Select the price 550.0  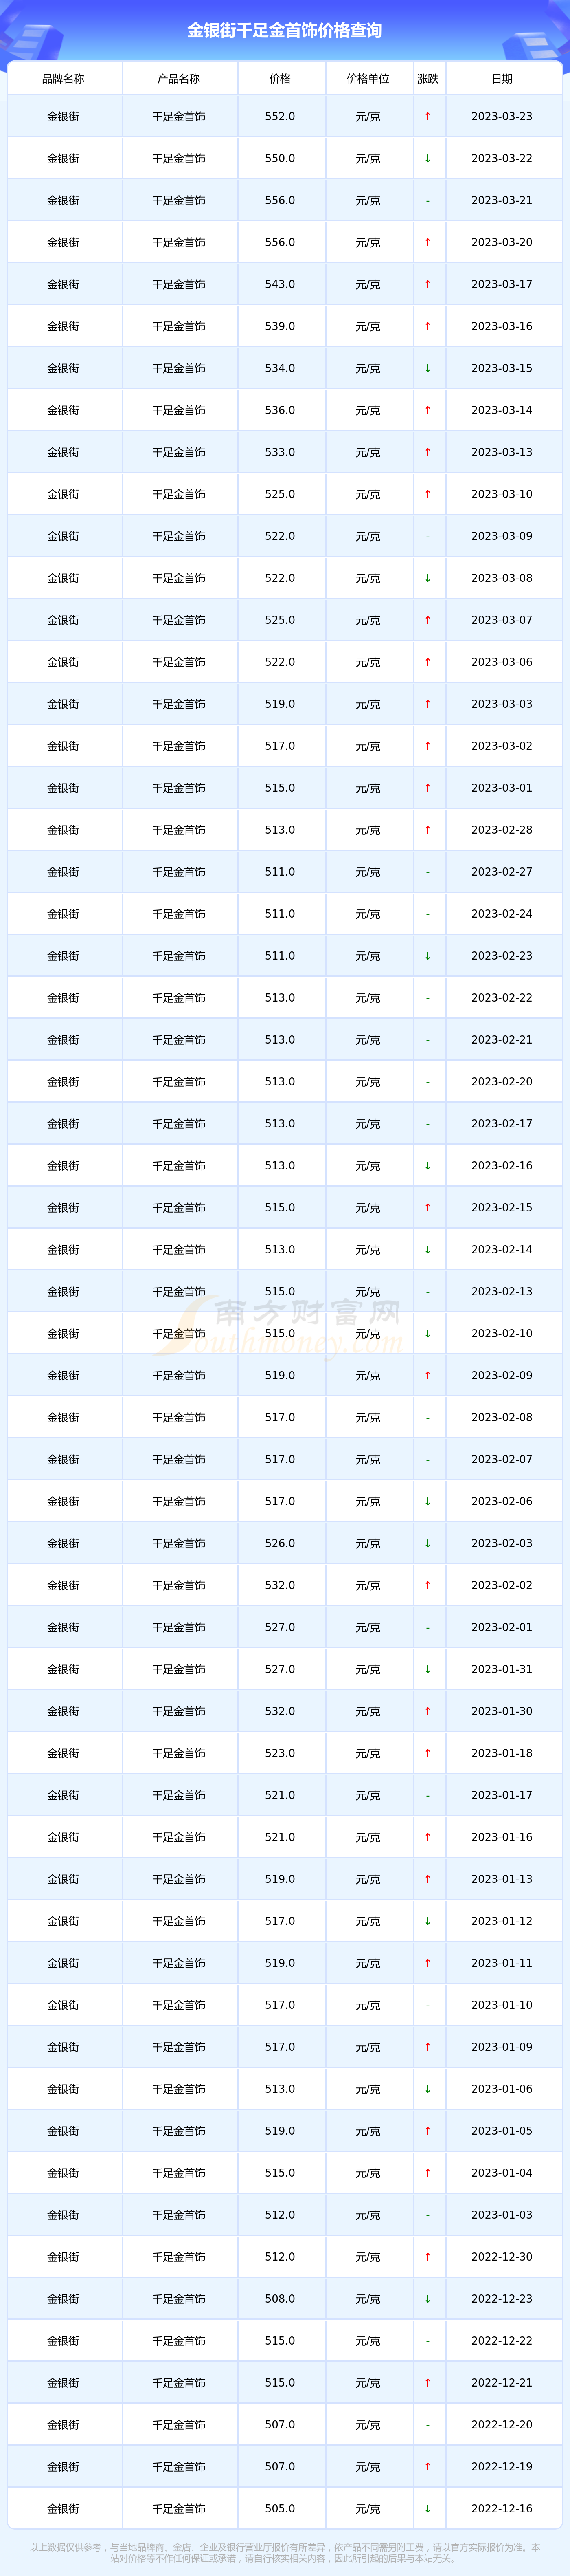coord(280,159)
